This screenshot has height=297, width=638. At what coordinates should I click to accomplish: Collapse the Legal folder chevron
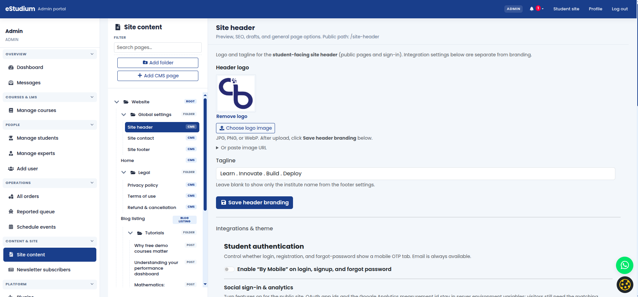coord(124,172)
